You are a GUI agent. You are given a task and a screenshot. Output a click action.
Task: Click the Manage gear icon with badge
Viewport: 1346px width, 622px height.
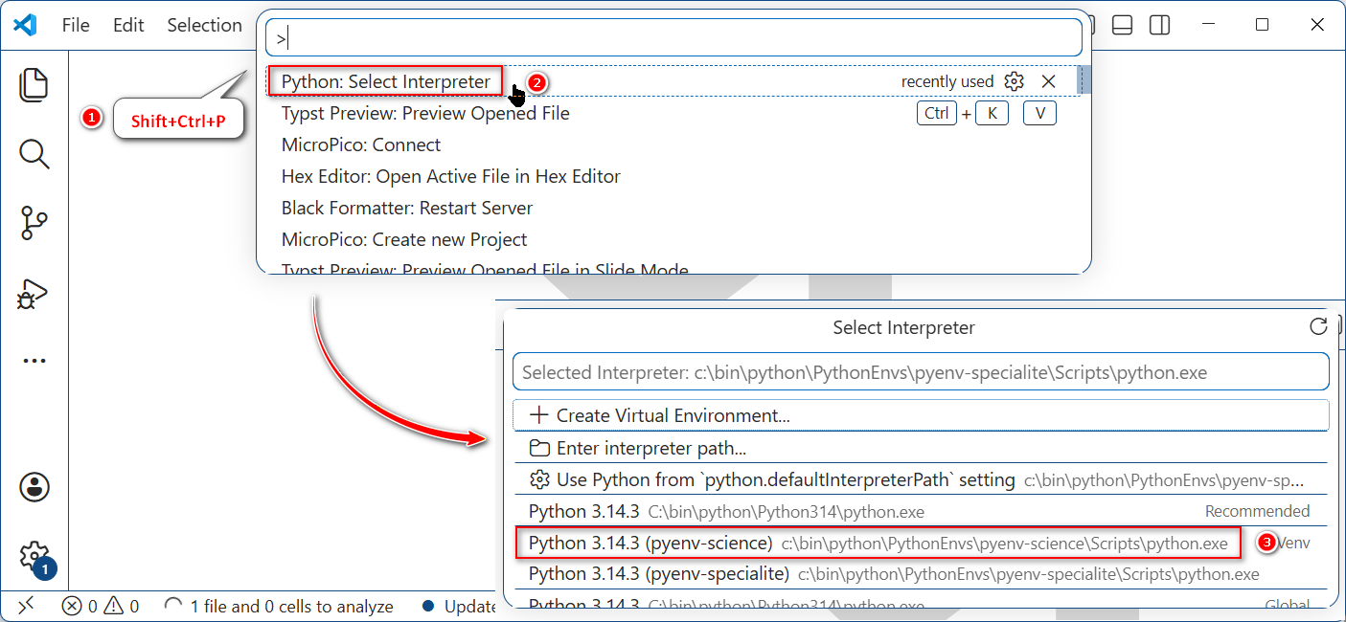click(34, 555)
